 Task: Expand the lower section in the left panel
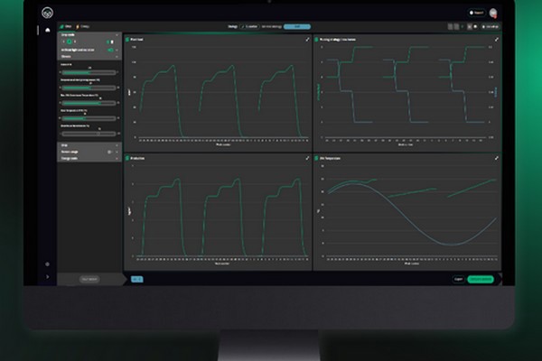click(117, 144)
